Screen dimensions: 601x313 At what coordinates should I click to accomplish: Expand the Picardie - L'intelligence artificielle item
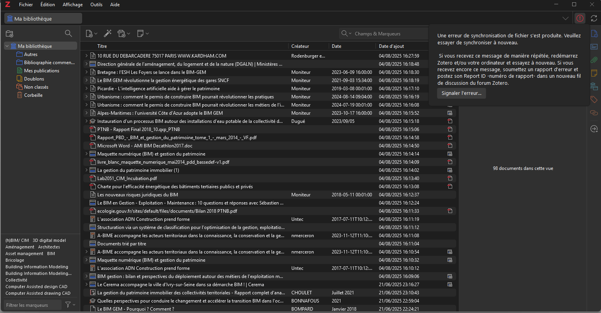(x=86, y=88)
